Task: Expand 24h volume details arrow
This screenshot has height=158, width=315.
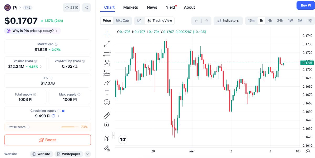Action: (41, 67)
